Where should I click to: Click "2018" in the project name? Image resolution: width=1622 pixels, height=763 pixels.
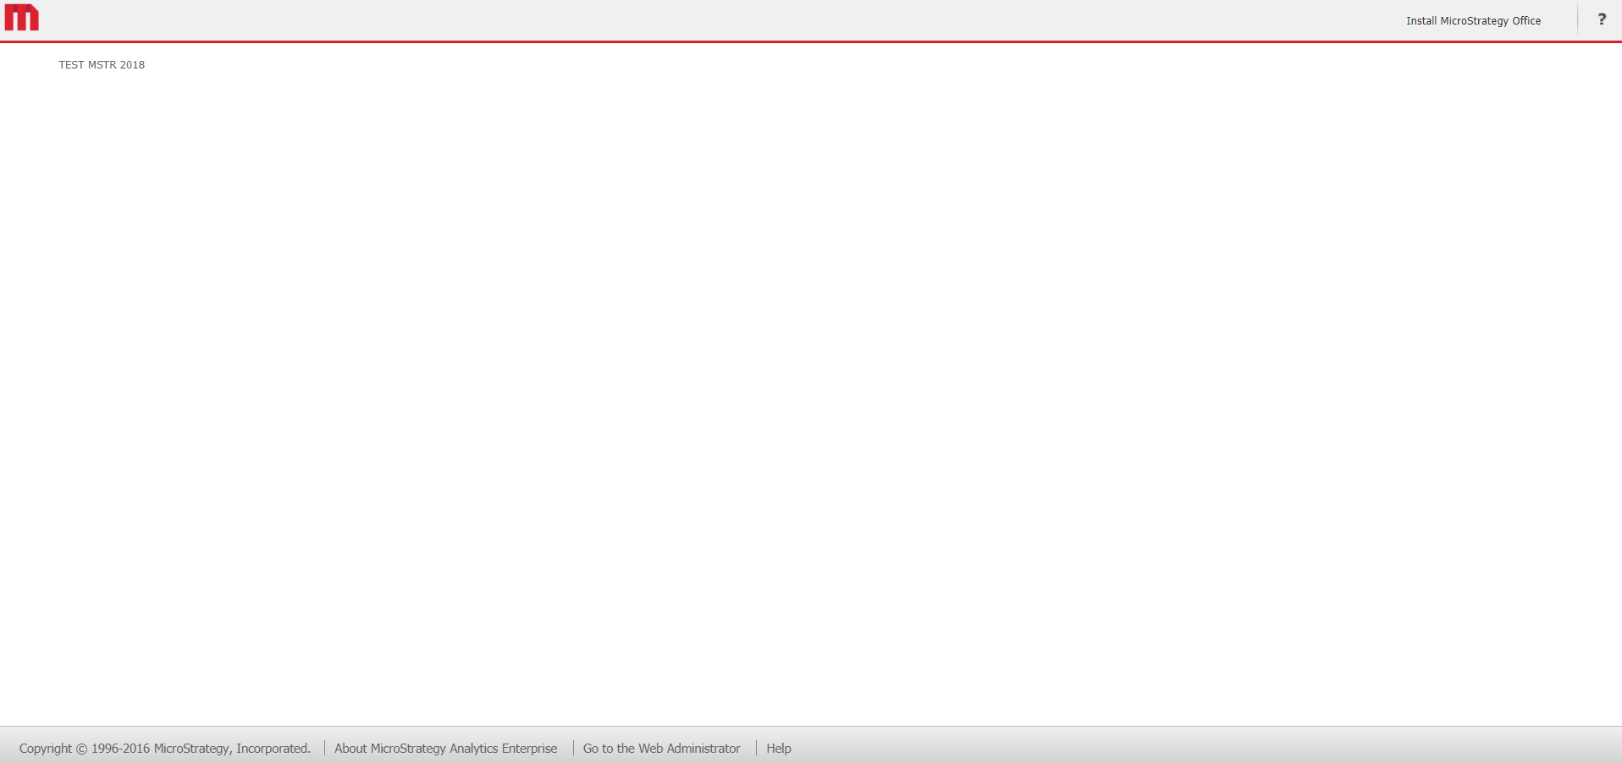tap(132, 65)
